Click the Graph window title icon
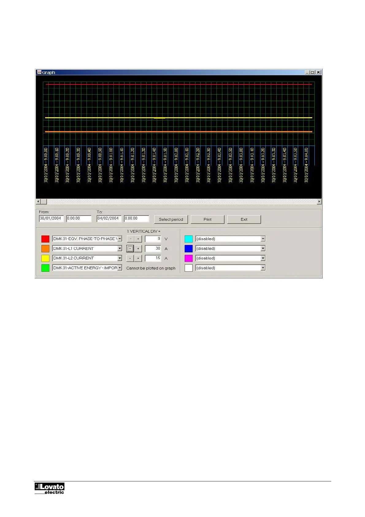The image size is (365, 517). pos(39,72)
